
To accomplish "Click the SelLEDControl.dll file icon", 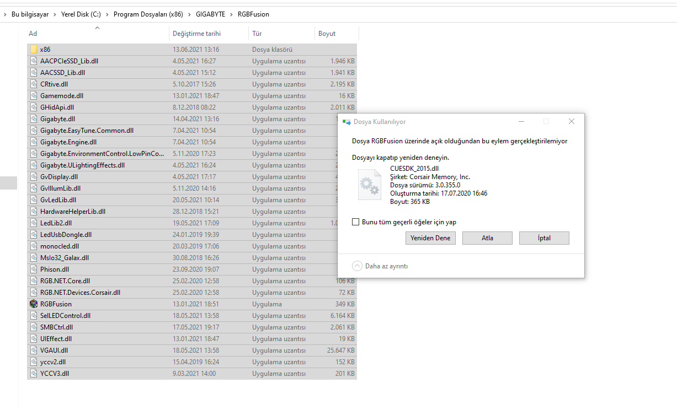I will tap(34, 316).
